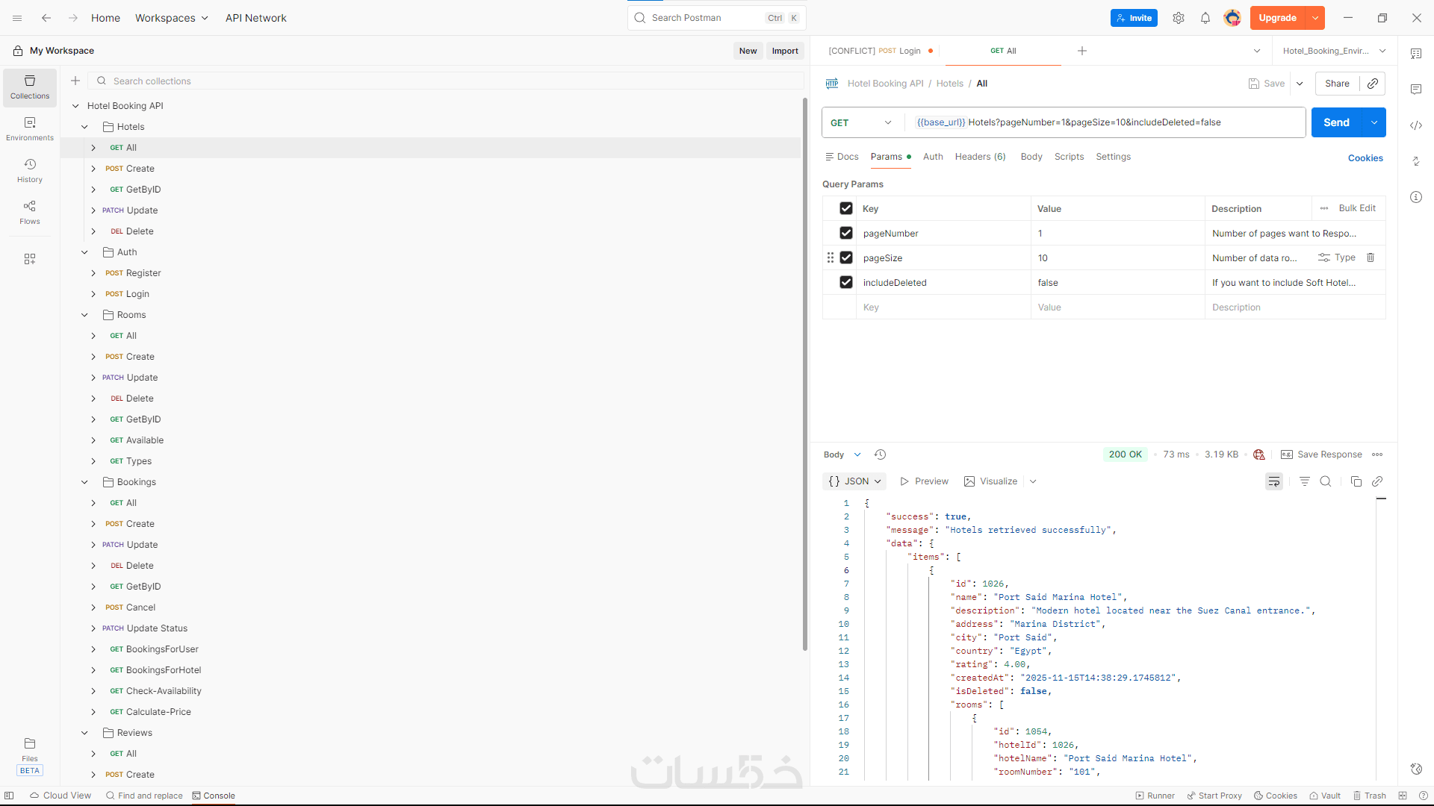Open the Send options dropdown arrow
This screenshot has width=1434, height=806.
pyautogui.click(x=1374, y=122)
